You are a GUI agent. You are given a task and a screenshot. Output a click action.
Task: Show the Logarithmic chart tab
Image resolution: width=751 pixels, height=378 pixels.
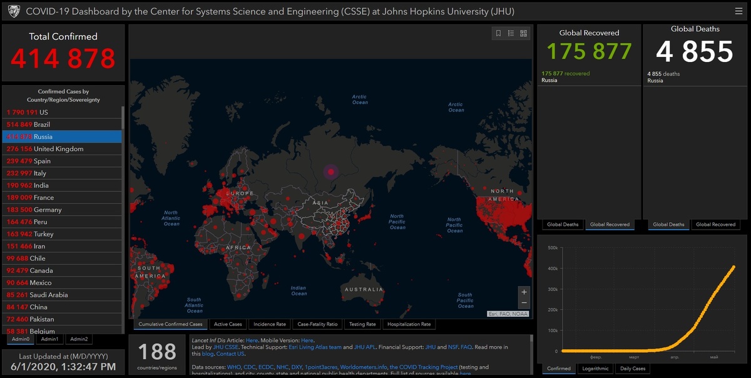pos(595,369)
